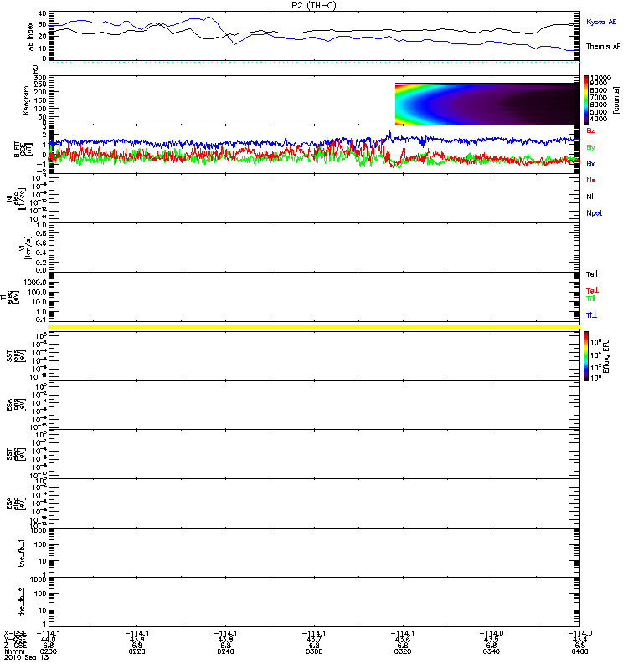Click the Y-GSE value "43.4"
This screenshot has width=628, height=669.
(x=579, y=640)
